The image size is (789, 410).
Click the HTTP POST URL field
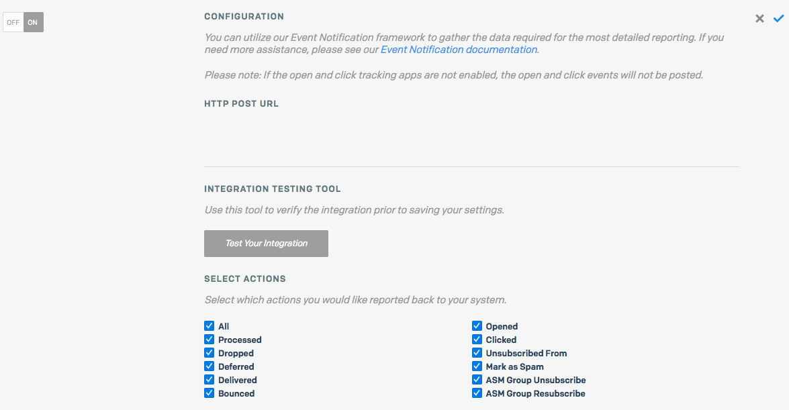tap(471, 133)
